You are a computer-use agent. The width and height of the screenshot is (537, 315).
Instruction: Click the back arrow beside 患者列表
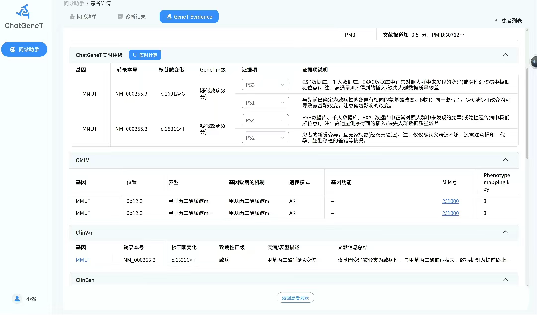[496, 20]
